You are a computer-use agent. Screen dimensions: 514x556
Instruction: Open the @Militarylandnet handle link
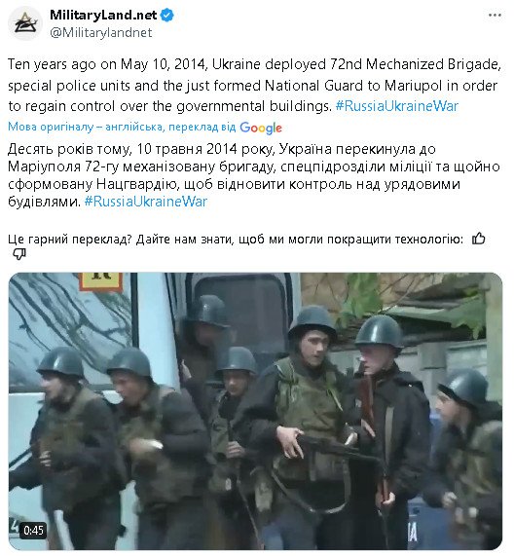click(x=101, y=33)
